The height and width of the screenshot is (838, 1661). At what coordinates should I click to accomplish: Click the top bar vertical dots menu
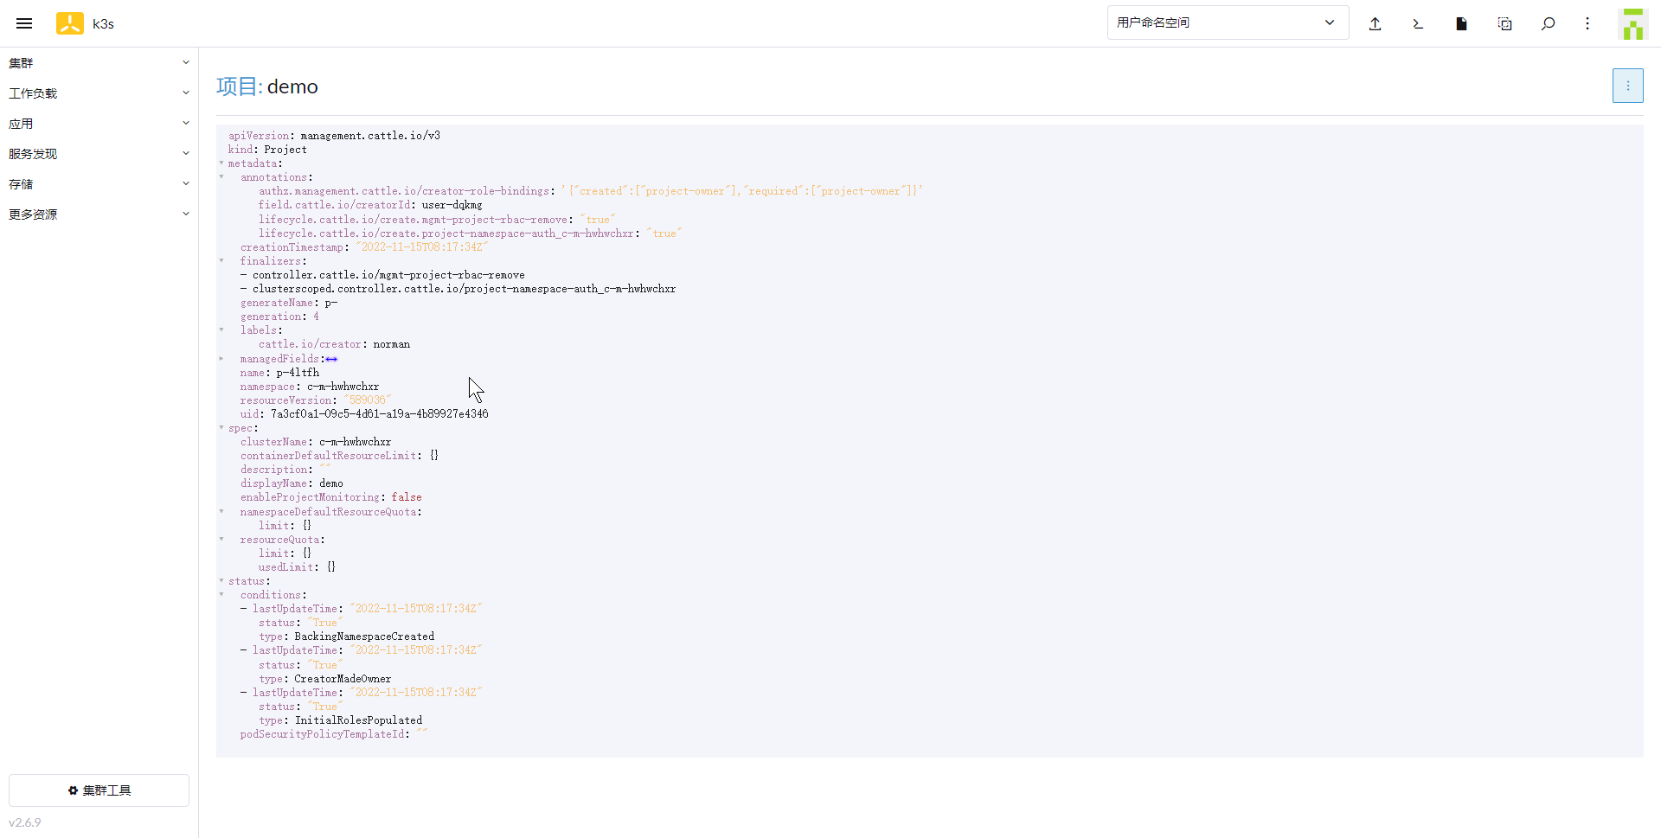1587,23
